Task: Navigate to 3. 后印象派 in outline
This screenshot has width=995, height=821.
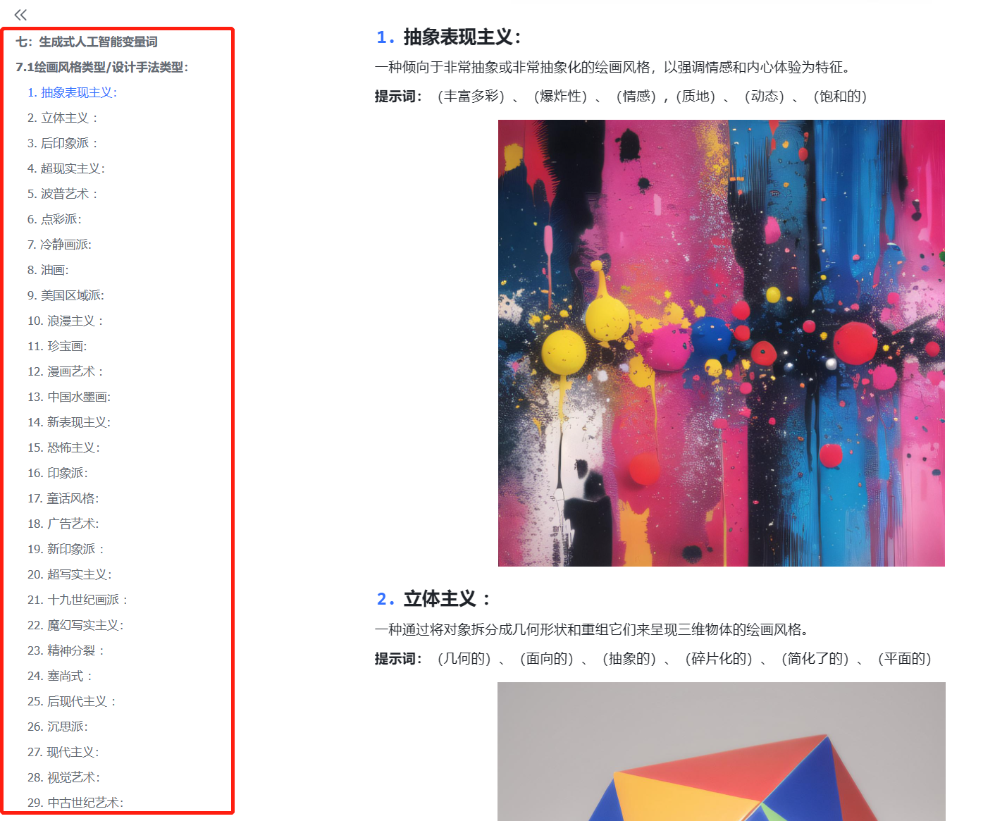Action: click(x=62, y=144)
